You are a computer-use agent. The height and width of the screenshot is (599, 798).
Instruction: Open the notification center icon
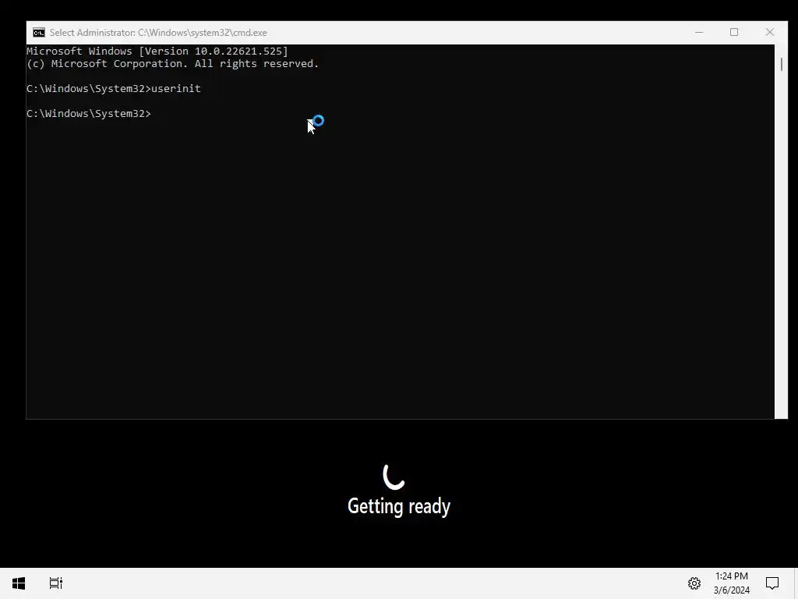point(772,583)
